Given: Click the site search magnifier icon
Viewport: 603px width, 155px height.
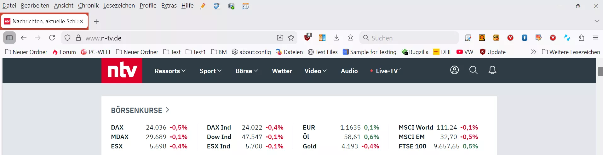Looking at the screenshot, I should coord(473,70).
